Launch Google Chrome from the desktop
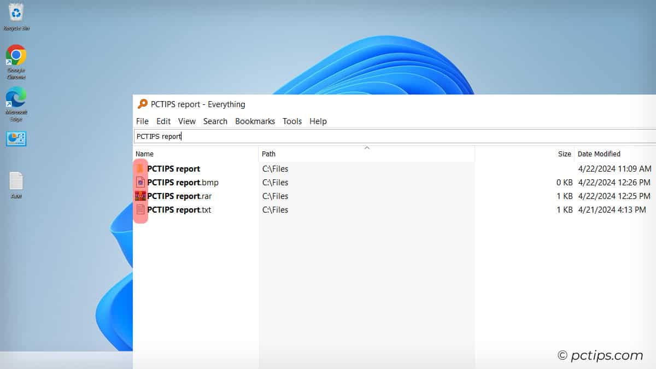656x369 pixels. pos(15,55)
